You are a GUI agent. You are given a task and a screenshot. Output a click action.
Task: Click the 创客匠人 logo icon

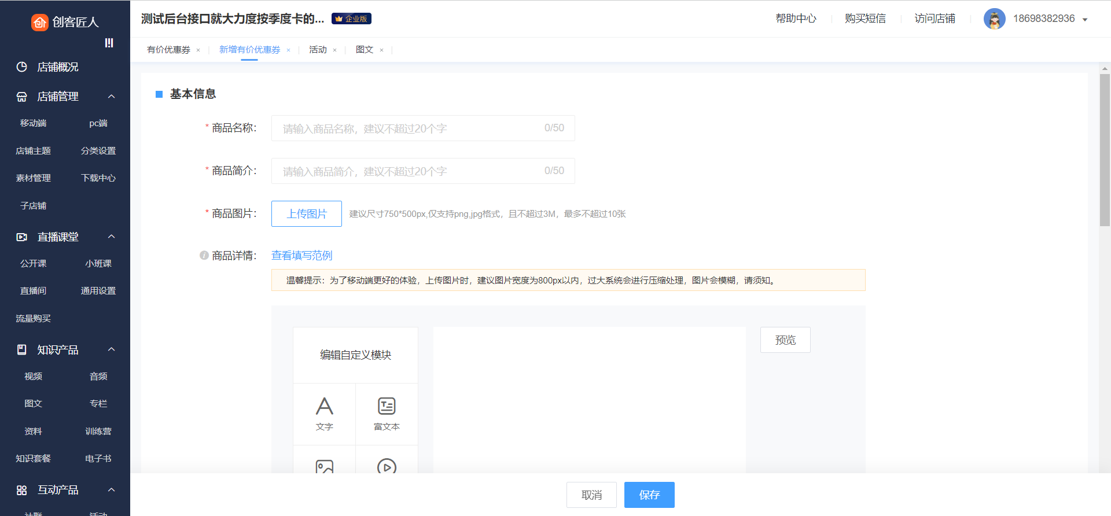[39, 22]
